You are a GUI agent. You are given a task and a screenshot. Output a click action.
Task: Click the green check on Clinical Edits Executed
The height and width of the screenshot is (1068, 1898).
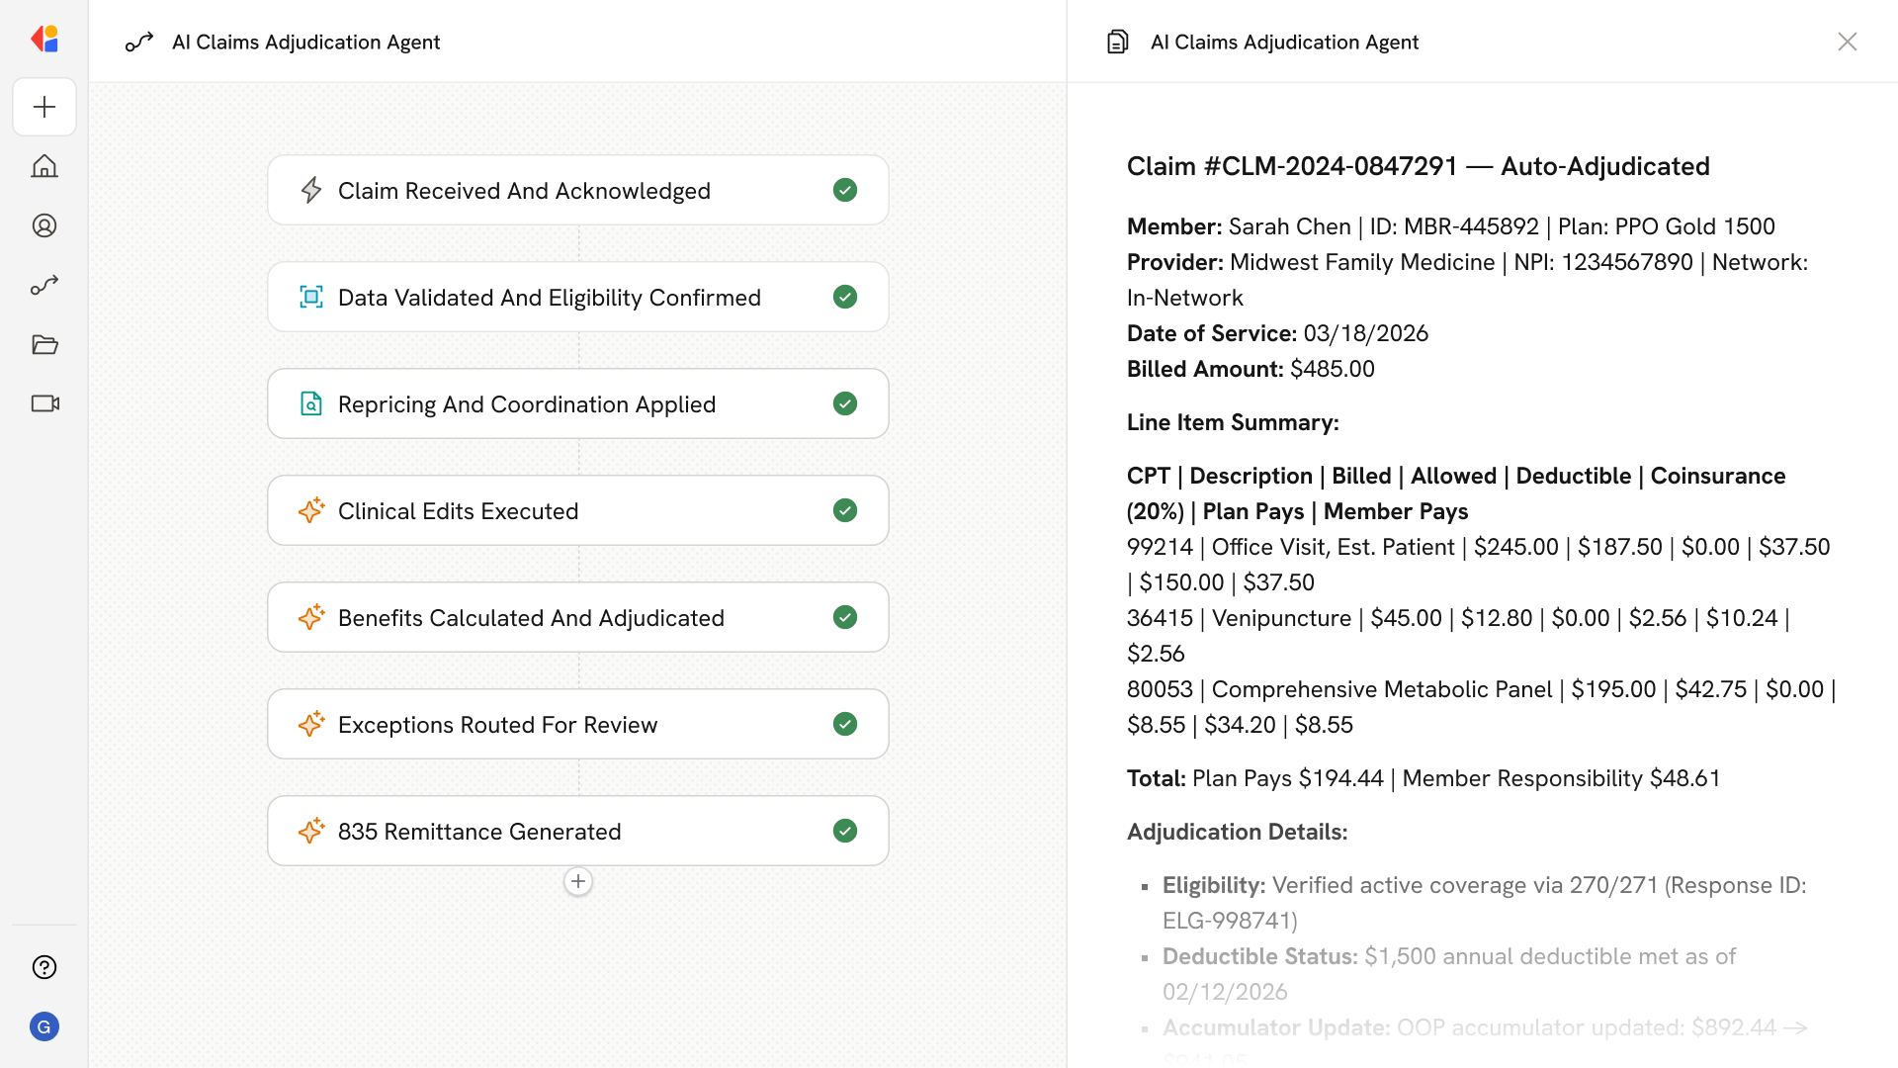[844, 510]
